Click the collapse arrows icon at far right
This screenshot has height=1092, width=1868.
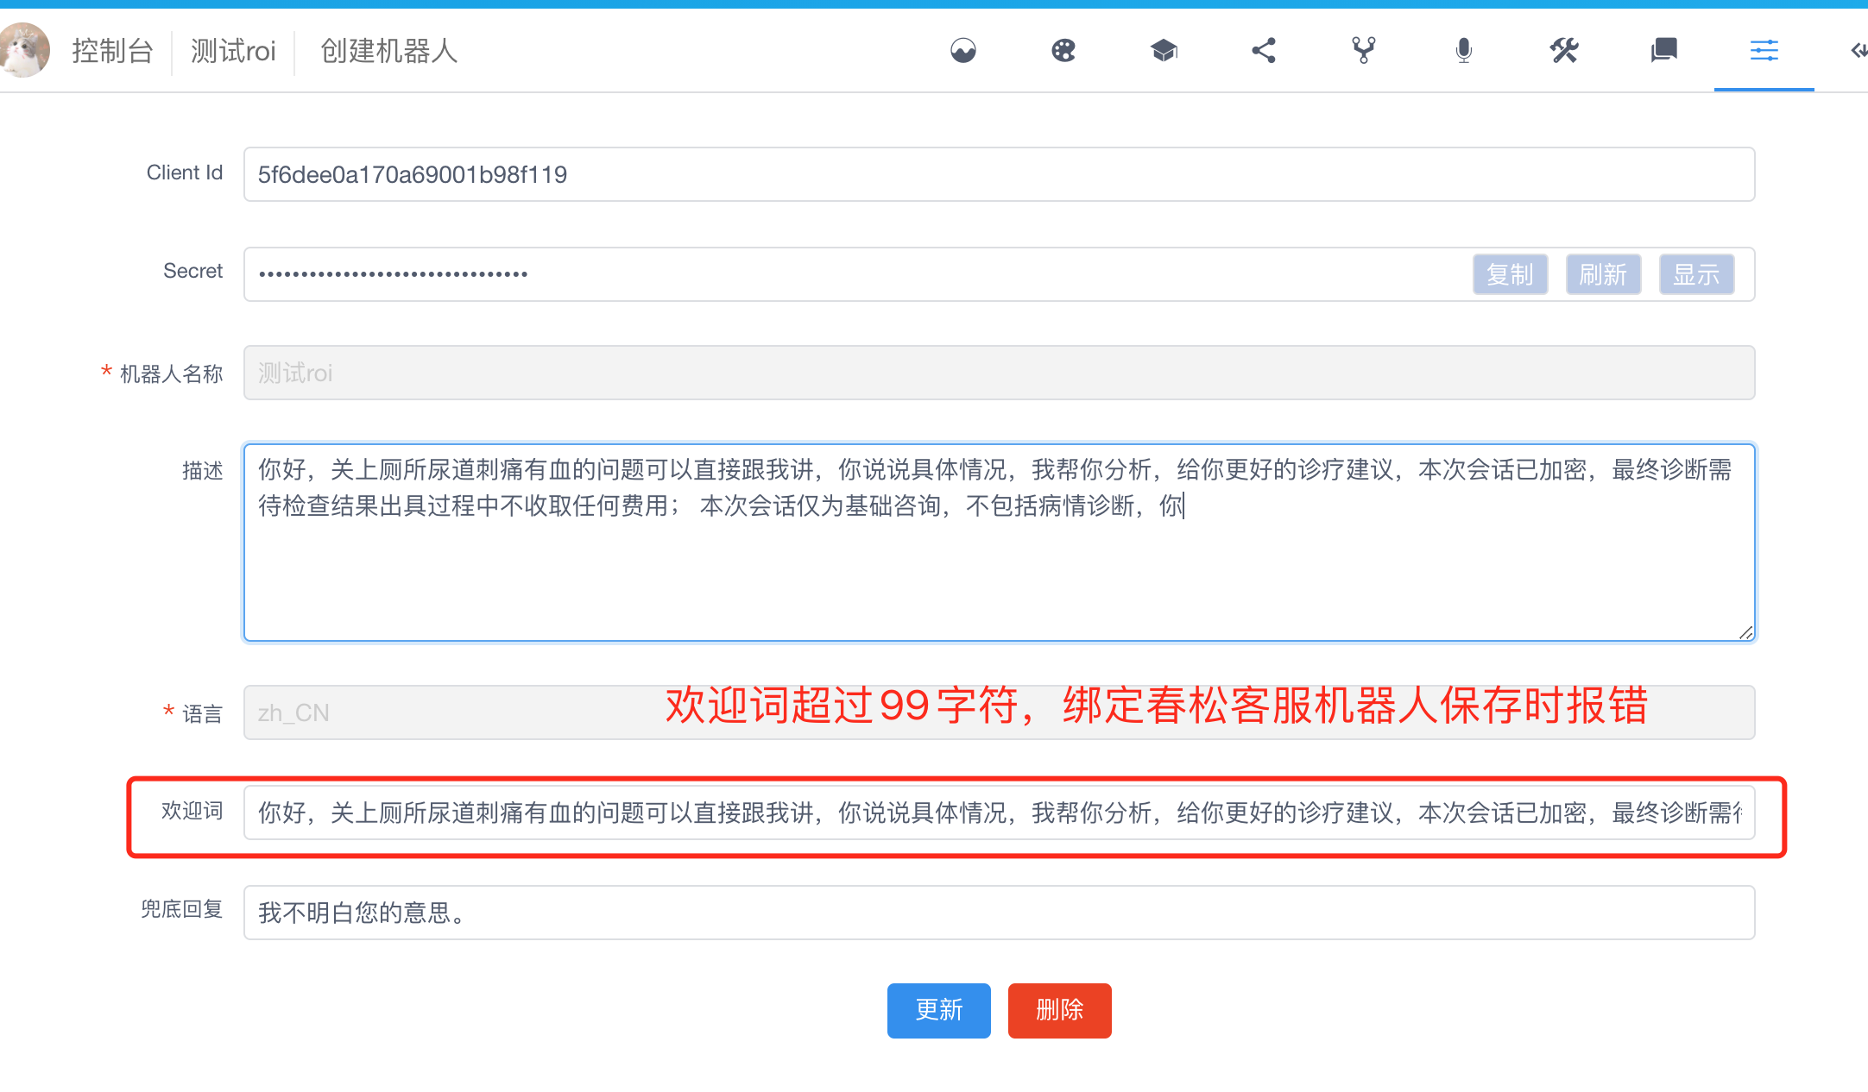1859,51
